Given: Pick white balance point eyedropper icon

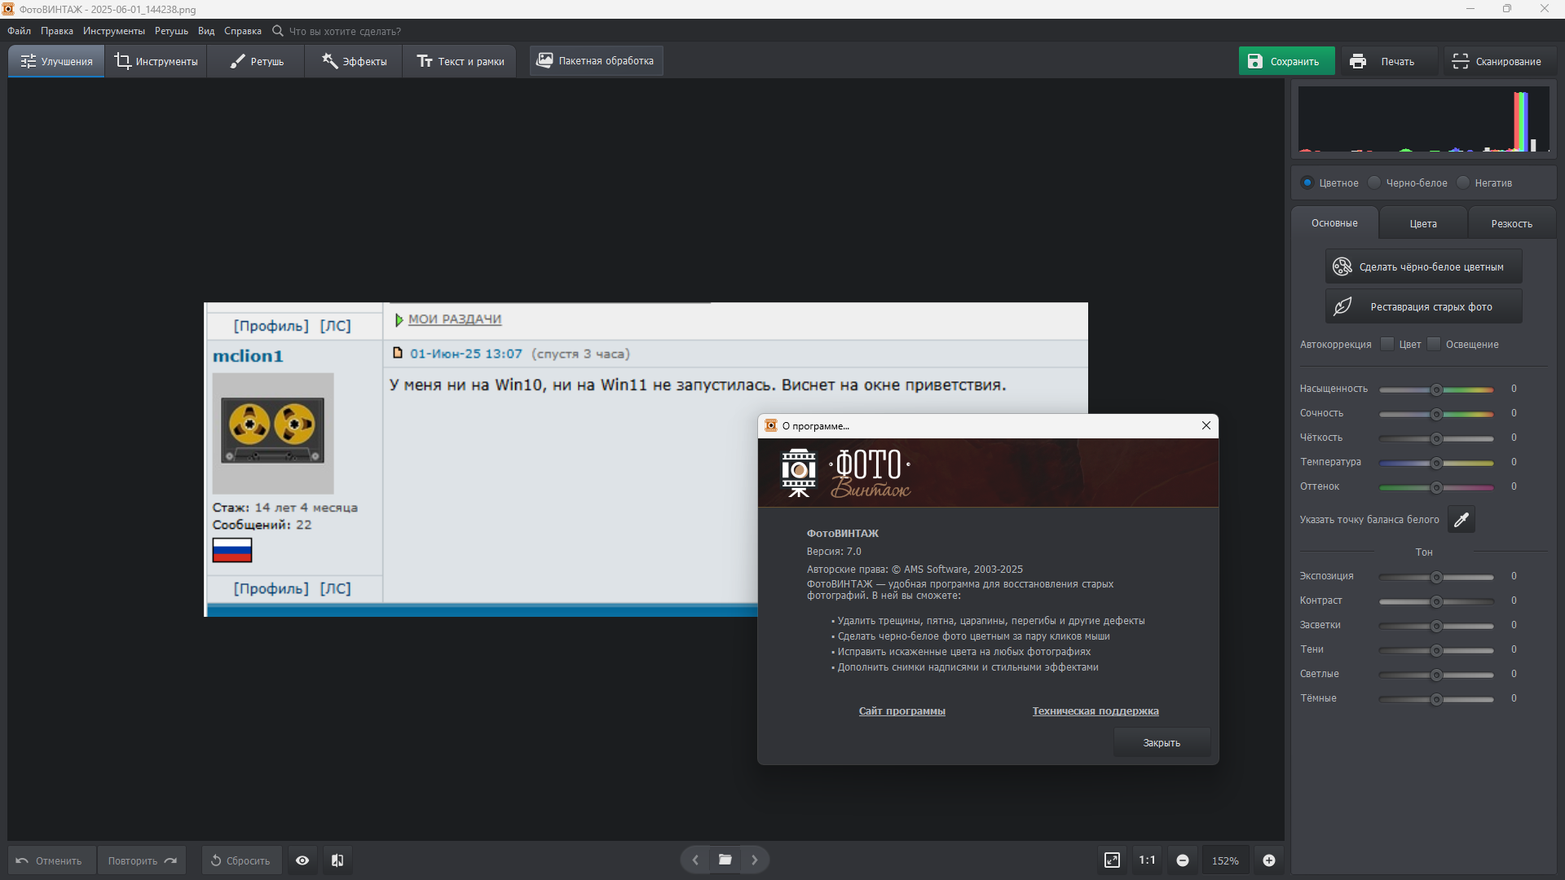Looking at the screenshot, I should 1461,519.
